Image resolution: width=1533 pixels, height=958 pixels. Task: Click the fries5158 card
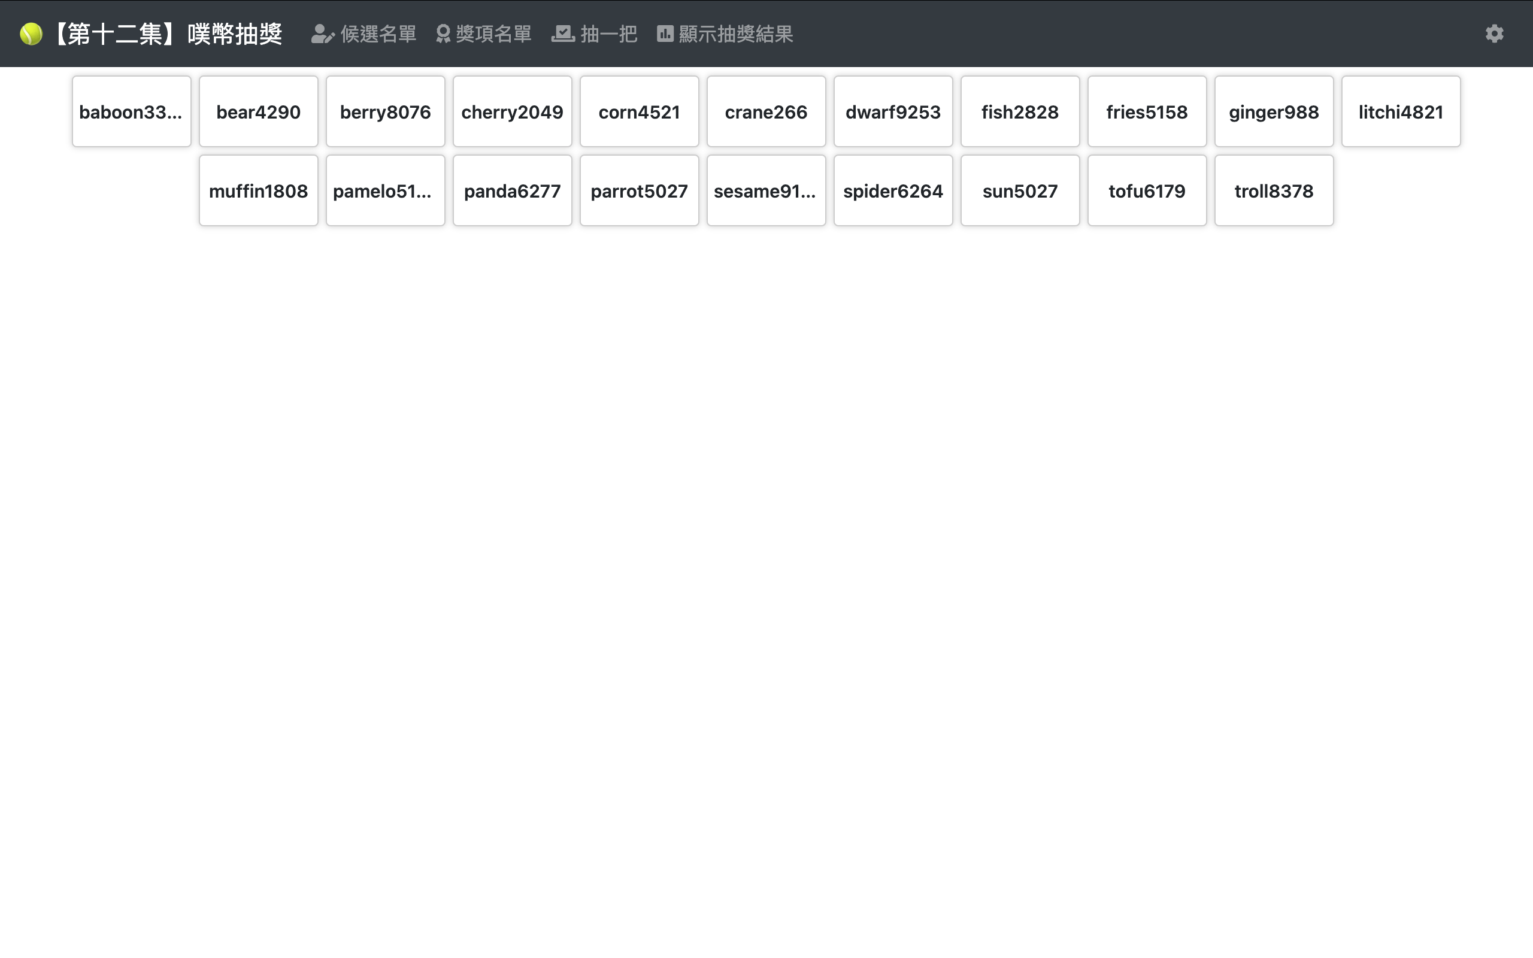[x=1147, y=111]
